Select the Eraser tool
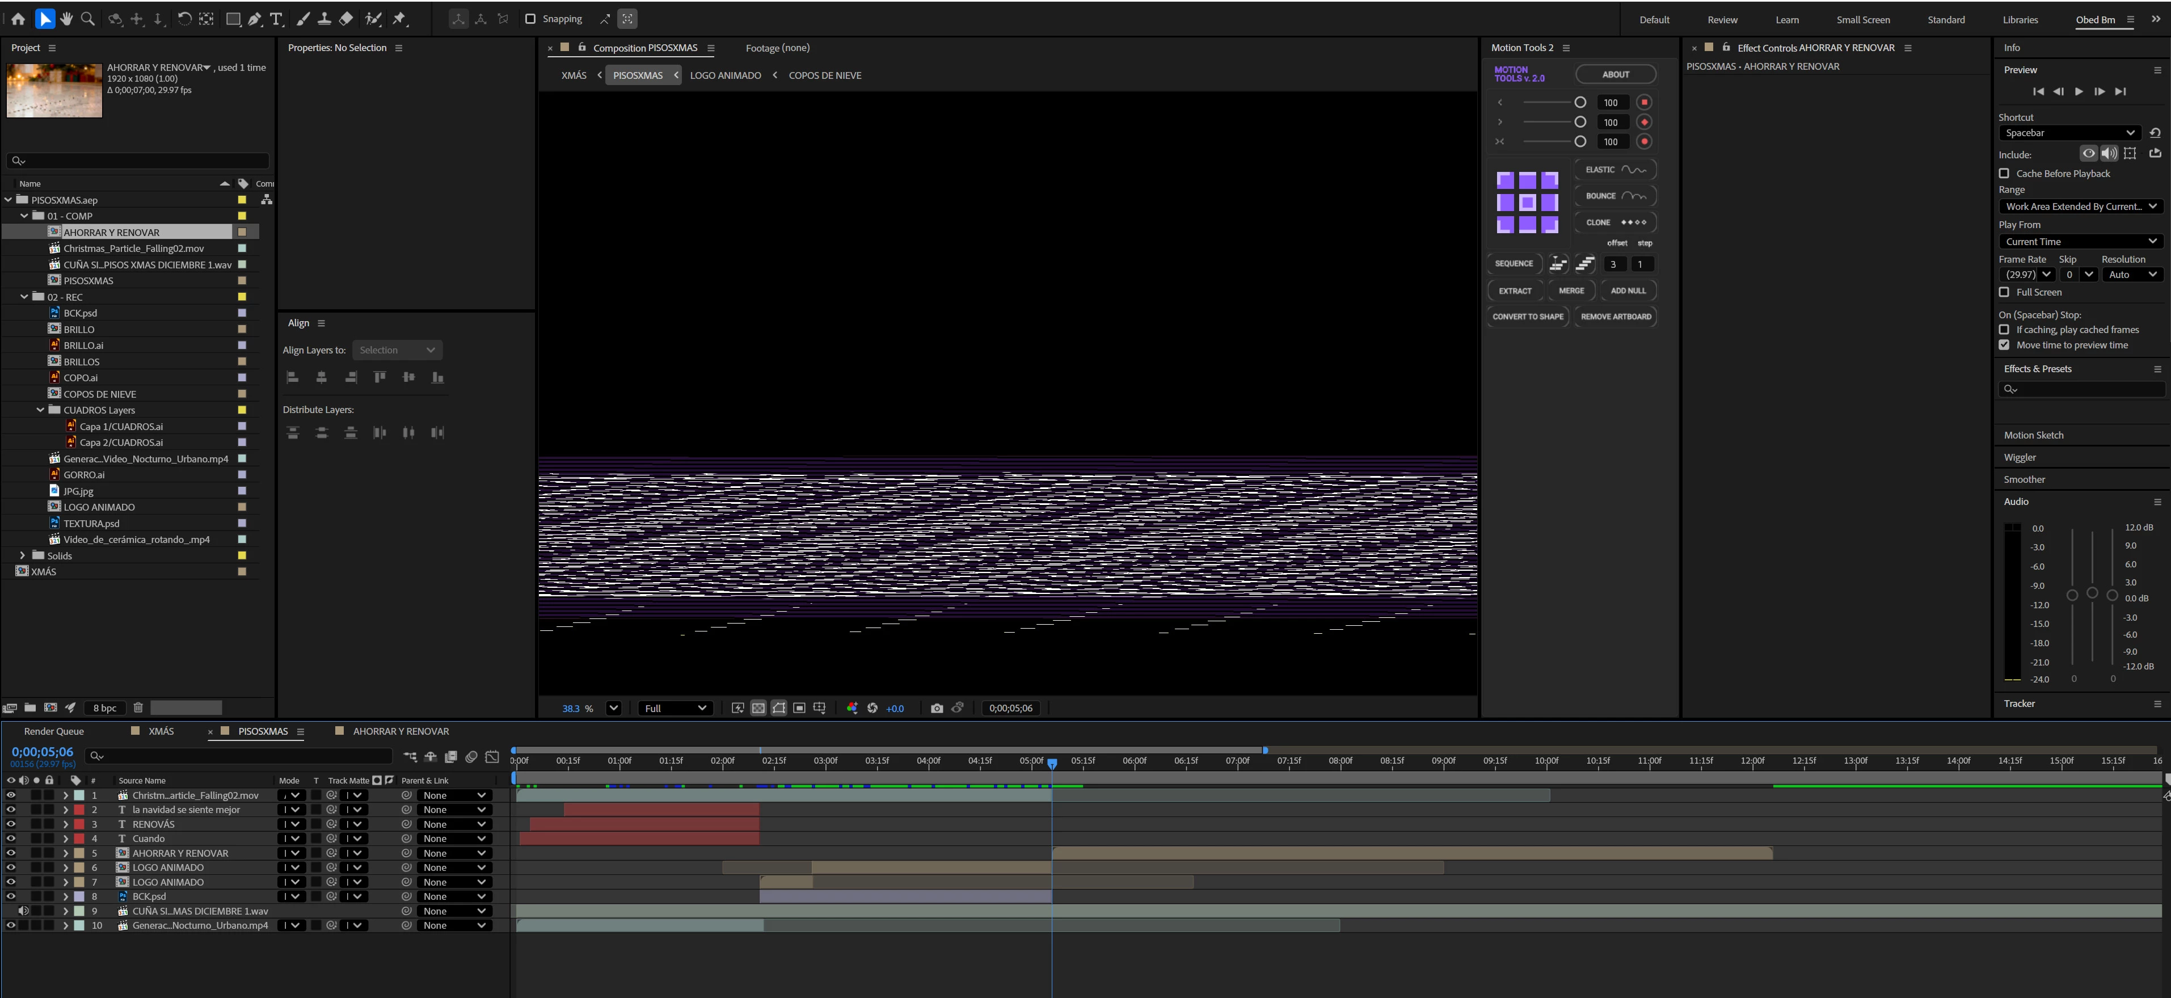 click(x=345, y=19)
